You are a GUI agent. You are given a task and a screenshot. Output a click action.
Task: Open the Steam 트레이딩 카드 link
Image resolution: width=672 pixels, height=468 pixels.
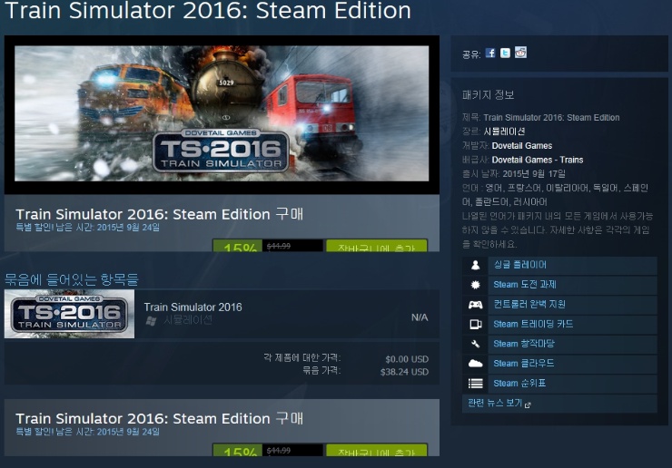[533, 324]
